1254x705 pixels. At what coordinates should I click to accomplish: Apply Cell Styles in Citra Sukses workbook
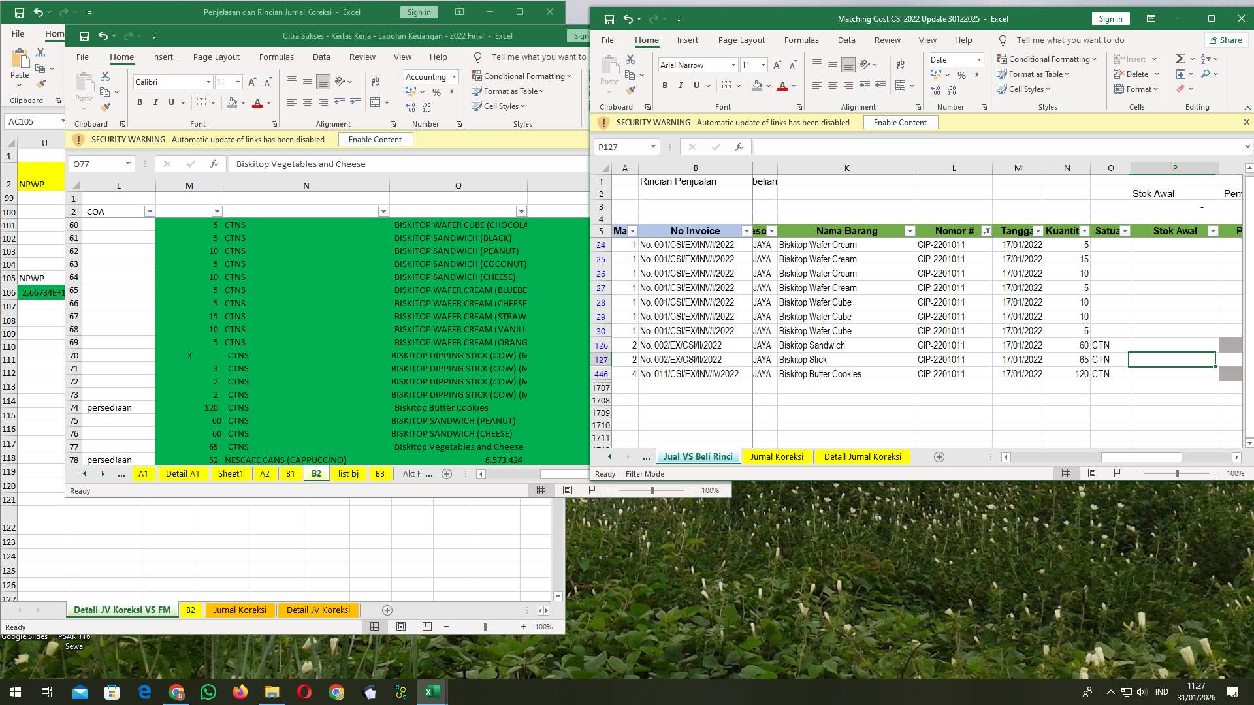click(x=500, y=106)
